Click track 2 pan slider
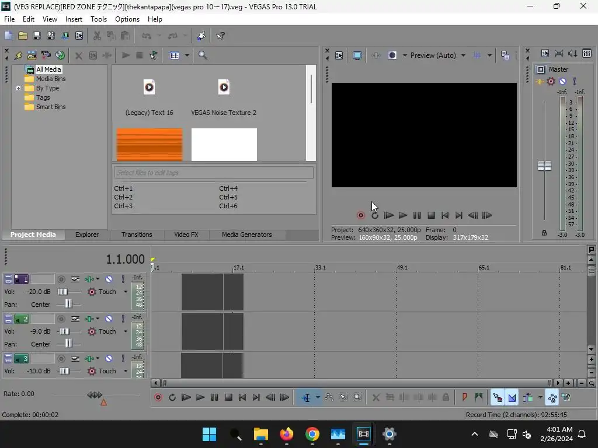This screenshot has height=448, width=598. point(69,344)
